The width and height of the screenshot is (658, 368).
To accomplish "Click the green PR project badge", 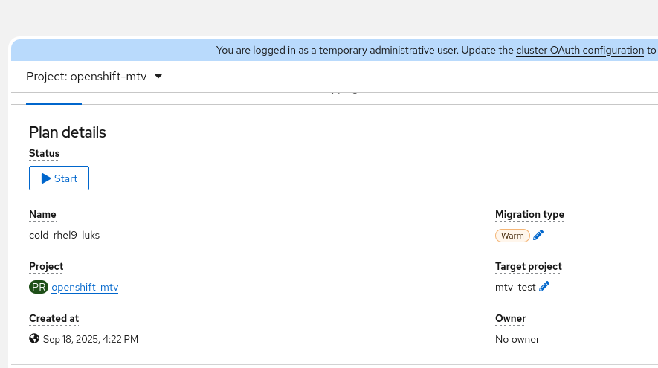I will click(x=38, y=287).
